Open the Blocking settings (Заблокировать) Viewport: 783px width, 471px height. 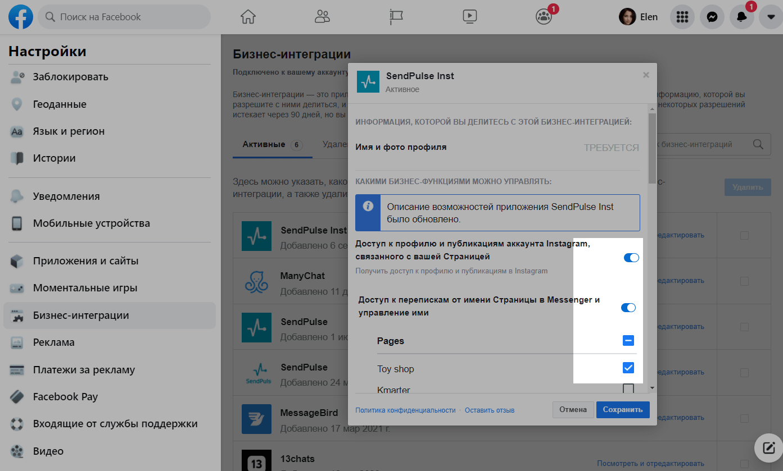point(110,77)
